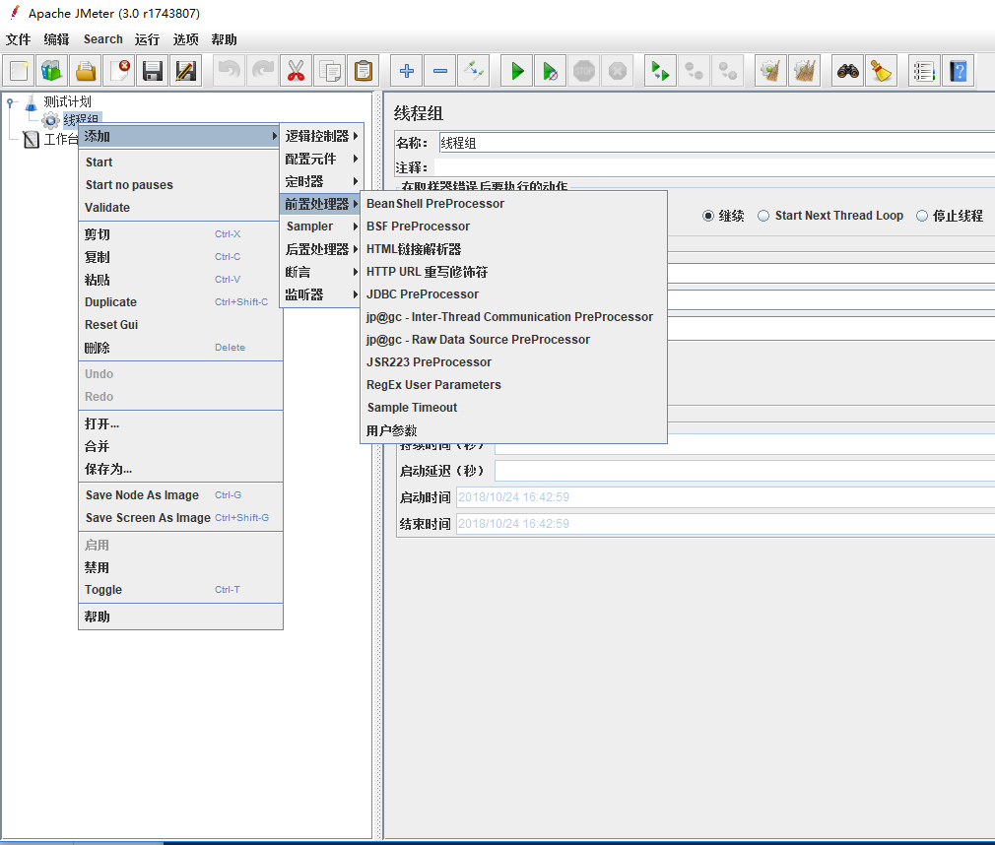Click Save Node As Image

click(x=180, y=494)
